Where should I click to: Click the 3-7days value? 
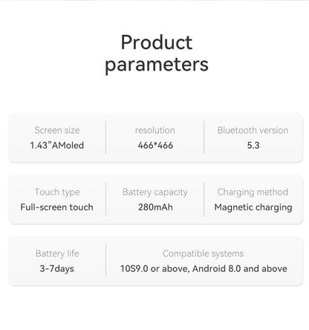coord(57,269)
